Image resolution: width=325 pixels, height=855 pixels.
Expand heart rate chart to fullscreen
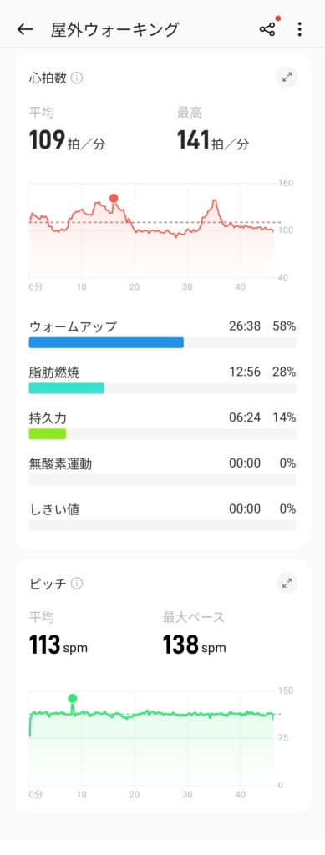[287, 78]
